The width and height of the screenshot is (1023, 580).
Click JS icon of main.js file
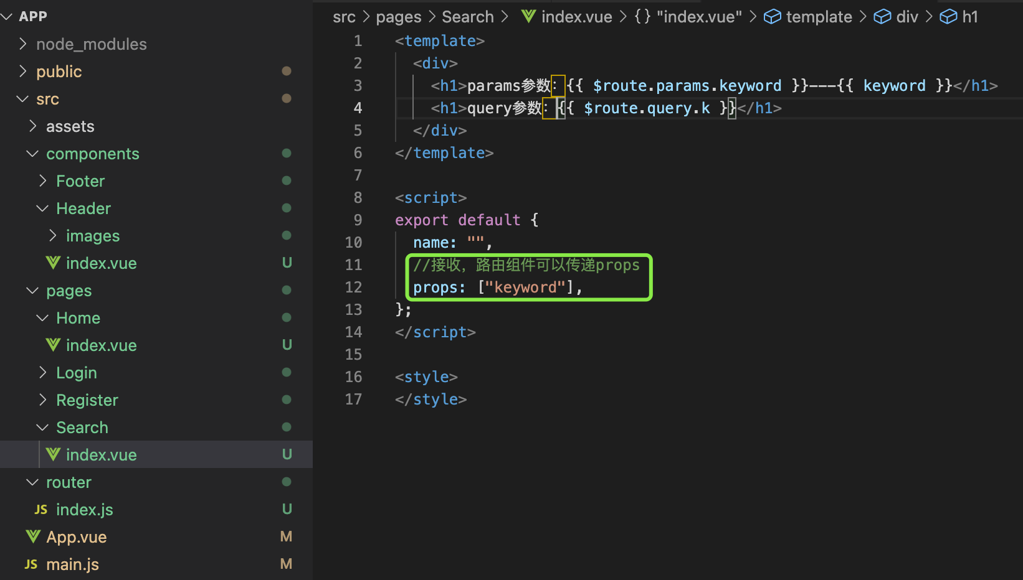pyautogui.click(x=31, y=564)
